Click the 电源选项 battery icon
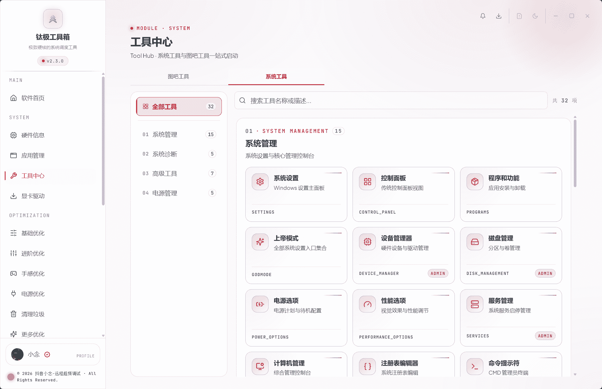The width and height of the screenshot is (602, 389). (x=260, y=304)
